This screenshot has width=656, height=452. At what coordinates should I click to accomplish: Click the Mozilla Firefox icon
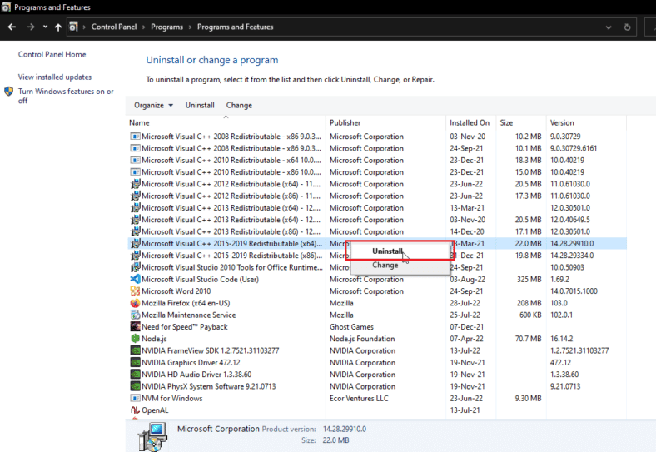[135, 303]
